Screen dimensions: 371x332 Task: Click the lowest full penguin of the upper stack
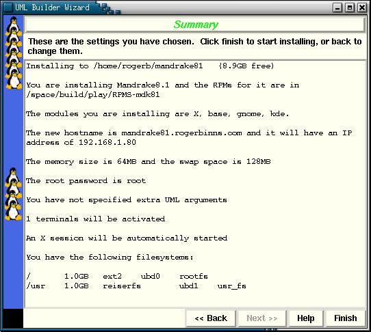pos(14,80)
